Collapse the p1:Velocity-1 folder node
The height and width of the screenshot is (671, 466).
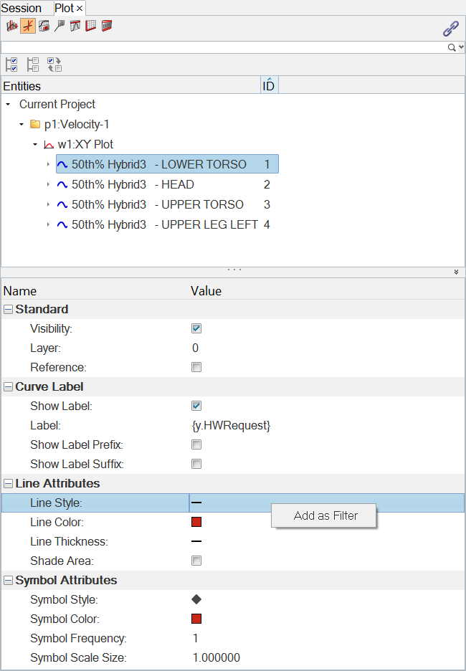pos(22,124)
